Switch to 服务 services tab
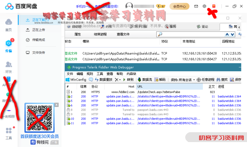 click(x=170, y=27)
